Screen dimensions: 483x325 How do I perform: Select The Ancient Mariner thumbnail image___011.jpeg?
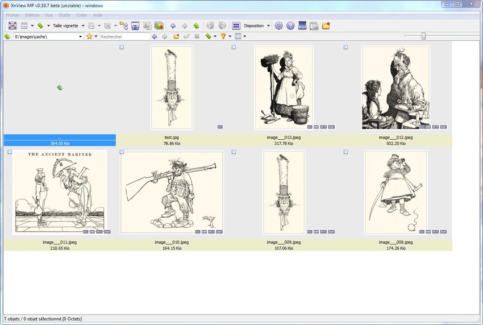60,192
